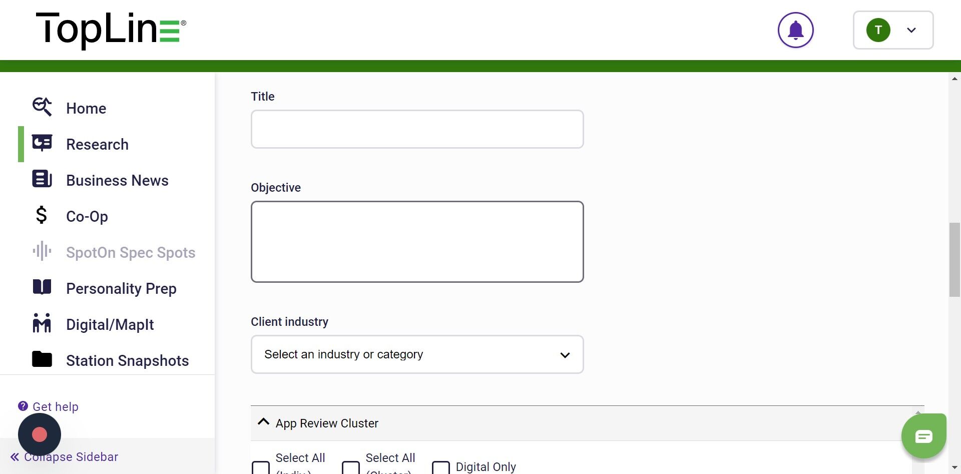Click the Home magnifier icon in sidebar

[x=42, y=107]
